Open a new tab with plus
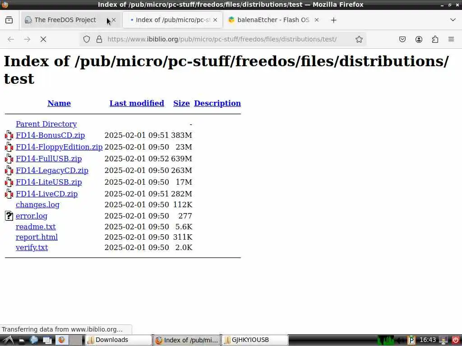The width and height of the screenshot is (462, 346). (333, 20)
